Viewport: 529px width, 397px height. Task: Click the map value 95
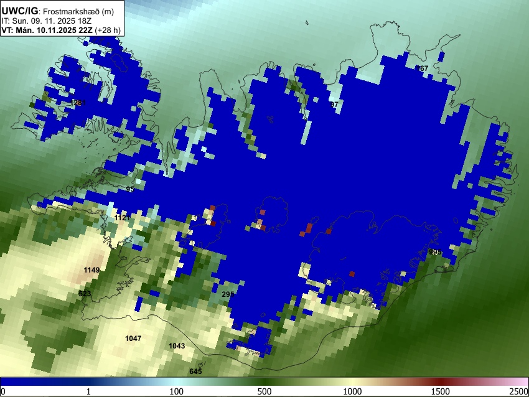pyautogui.click(x=130, y=189)
